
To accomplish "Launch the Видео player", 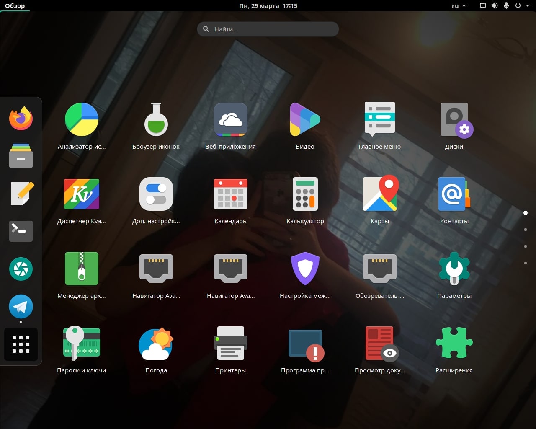I will [305, 126].
